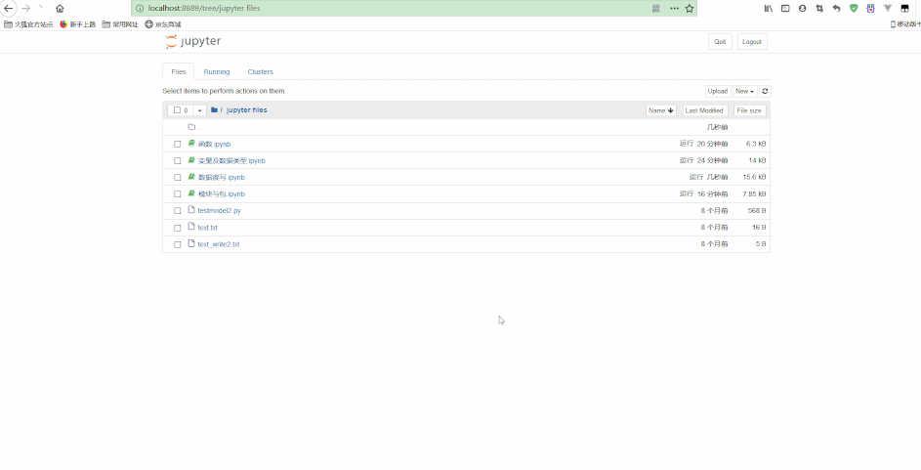Click the green shield extension icon
The width and height of the screenshot is (921, 470).
click(854, 8)
